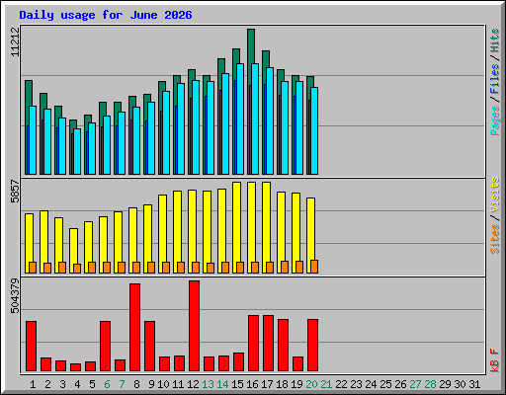
Task: Click the red kilobytes bar for day 20
Action: click(x=312, y=346)
